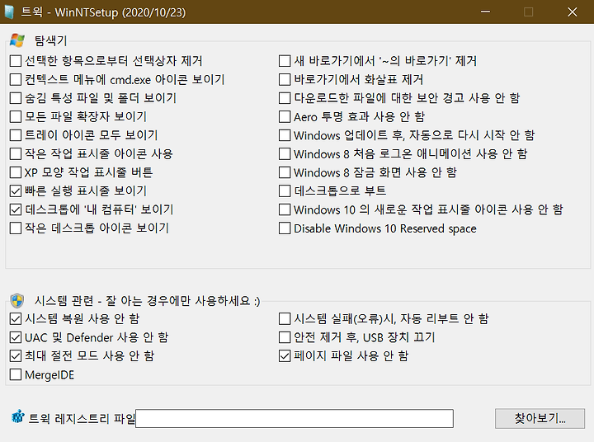This screenshot has width=594, height=442.
Task: Turn on 작은 작업 표시줄 아이콘 사용
Action: point(16,153)
